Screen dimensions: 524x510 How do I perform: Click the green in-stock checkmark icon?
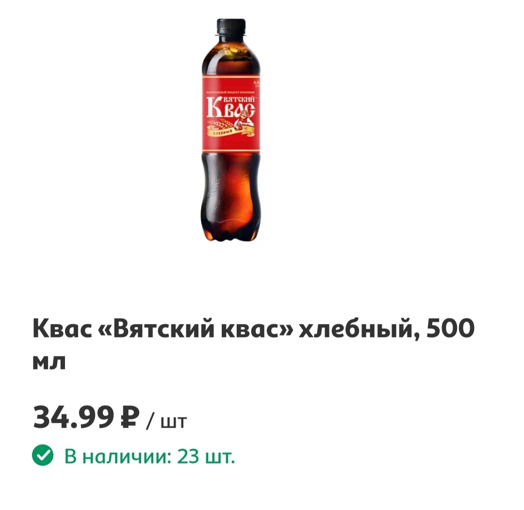pyautogui.click(x=42, y=455)
